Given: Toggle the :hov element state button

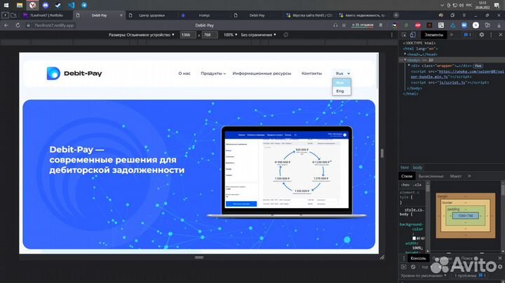Looking at the screenshot, I should 405,185.
